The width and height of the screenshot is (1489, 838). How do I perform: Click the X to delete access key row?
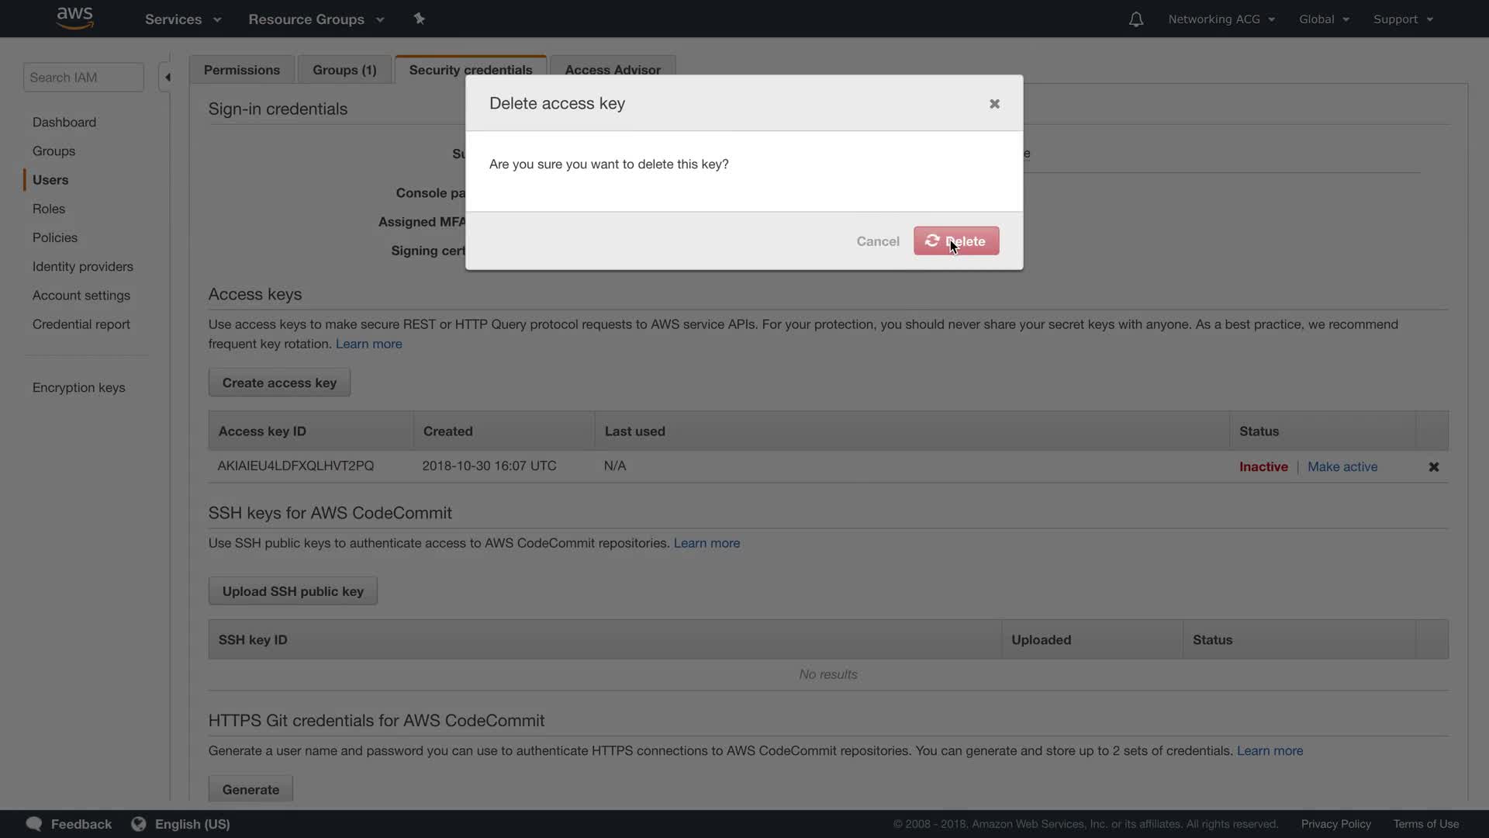(x=1433, y=467)
